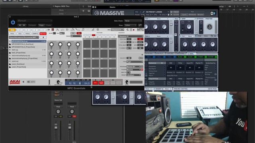Click small button beside Program dropdown
This screenshot has height=143, width=255.
coord(142,67)
